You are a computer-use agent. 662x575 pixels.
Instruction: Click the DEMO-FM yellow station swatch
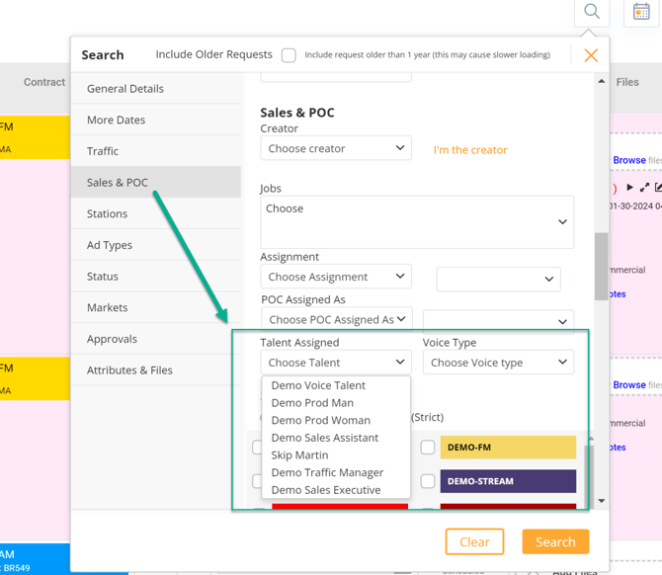coord(508,448)
